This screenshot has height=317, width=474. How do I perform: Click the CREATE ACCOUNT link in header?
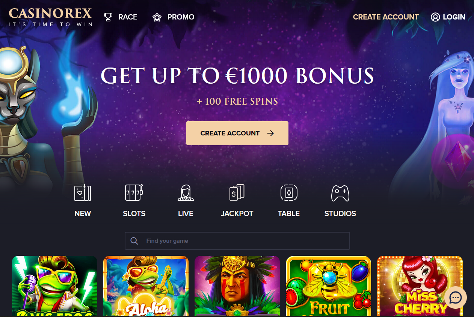tap(386, 17)
